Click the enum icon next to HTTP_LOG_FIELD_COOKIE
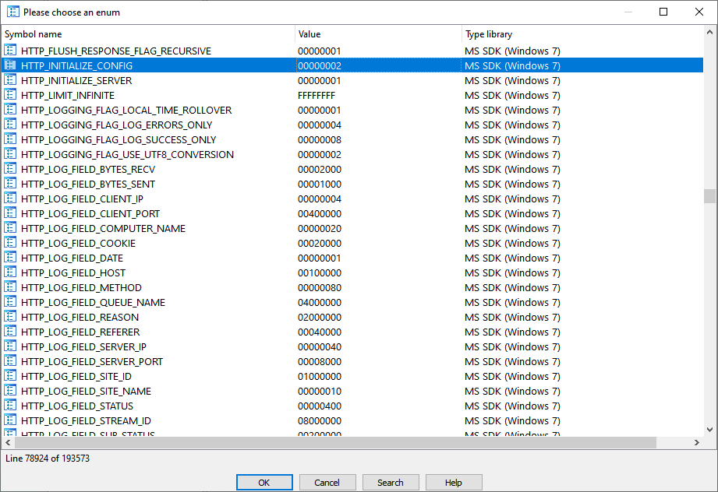This screenshot has width=718, height=492. tap(10, 243)
